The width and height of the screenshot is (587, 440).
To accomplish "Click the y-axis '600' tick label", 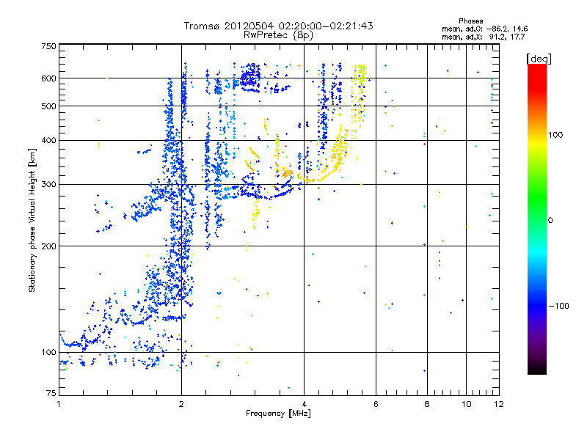I will tap(48, 78).
